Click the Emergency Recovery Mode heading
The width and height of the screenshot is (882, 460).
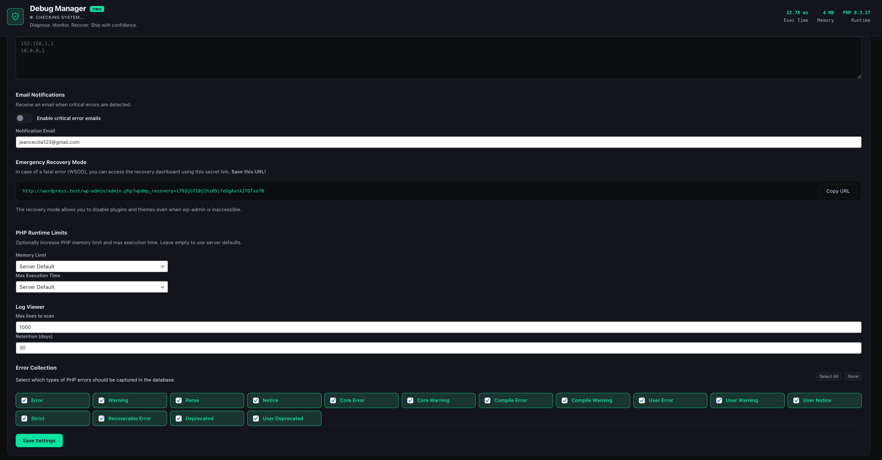[x=51, y=162]
